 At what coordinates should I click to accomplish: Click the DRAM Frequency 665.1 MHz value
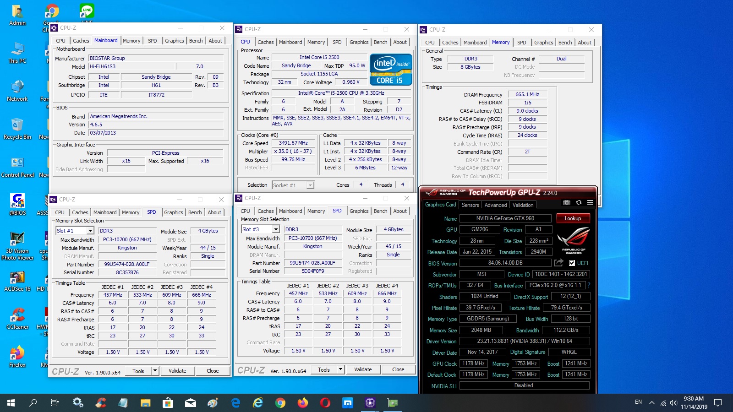[527, 94]
